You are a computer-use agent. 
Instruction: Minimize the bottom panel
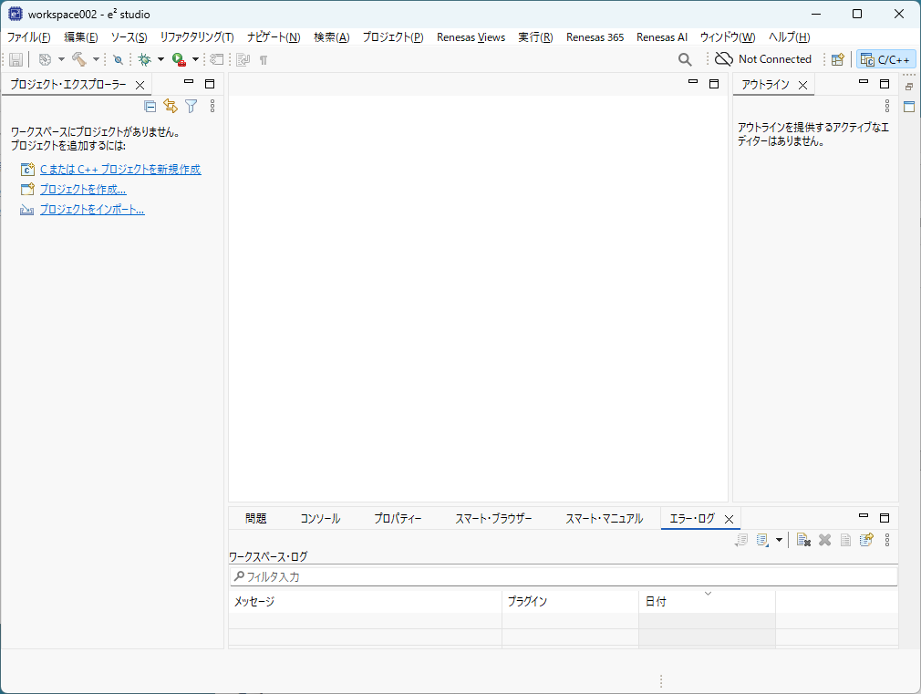(x=864, y=516)
